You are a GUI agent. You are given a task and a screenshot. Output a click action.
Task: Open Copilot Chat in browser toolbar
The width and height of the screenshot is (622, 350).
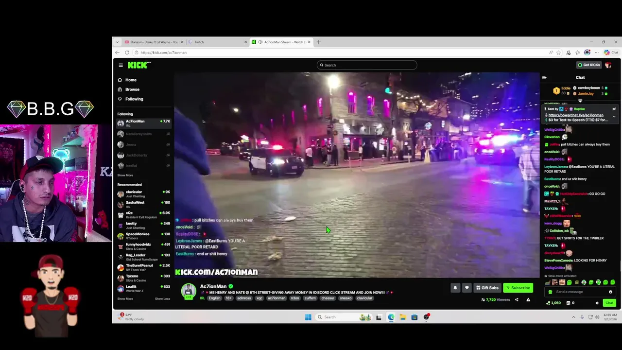click(611, 52)
